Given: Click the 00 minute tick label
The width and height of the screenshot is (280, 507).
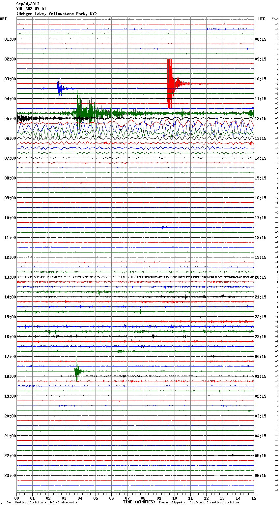Looking at the screenshot, I should tap(16, 498).
